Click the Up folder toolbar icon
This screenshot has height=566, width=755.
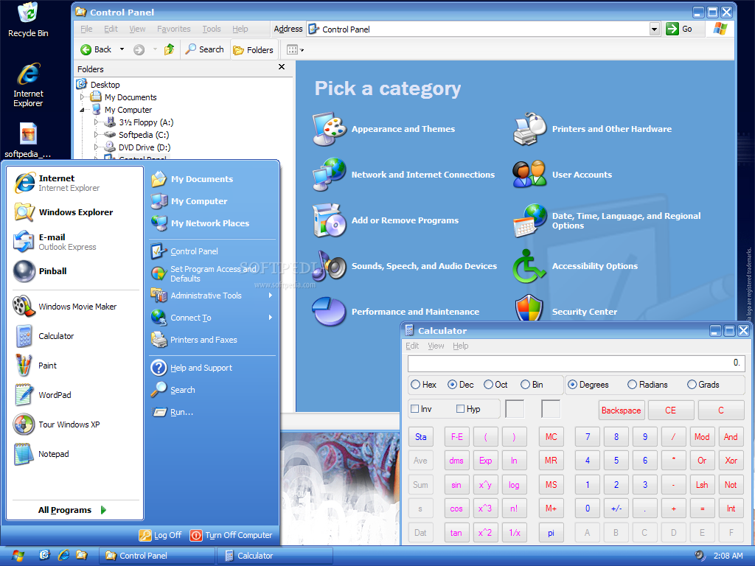click(x=169, y=49)
